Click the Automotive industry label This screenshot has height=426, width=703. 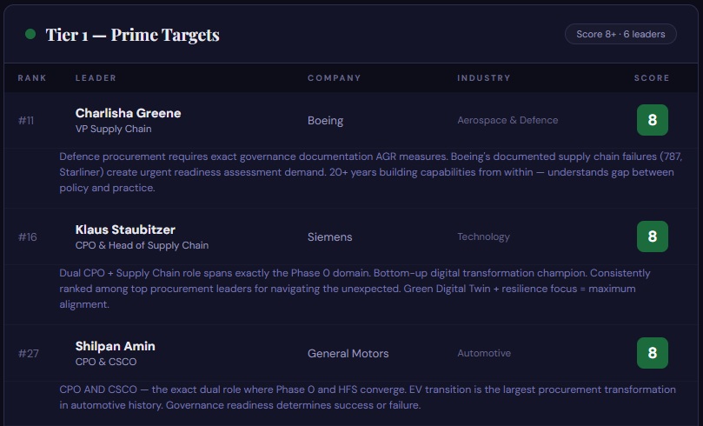tap(484, 353)
